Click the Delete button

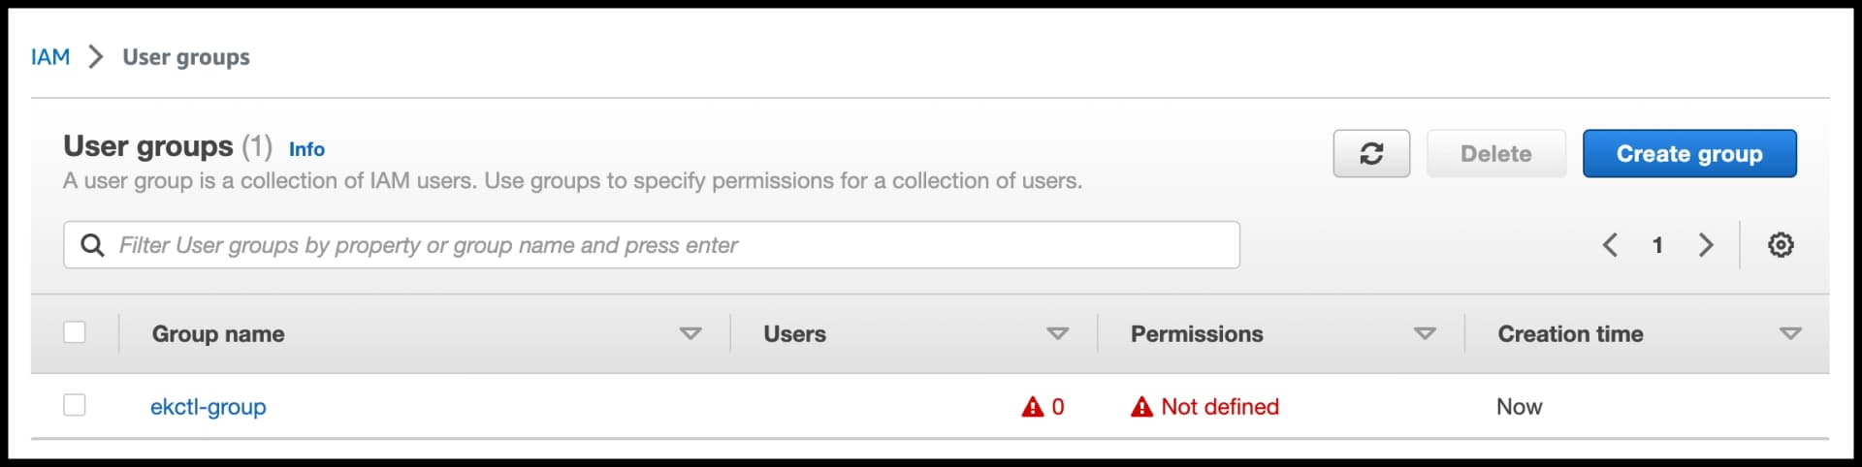1496,153
